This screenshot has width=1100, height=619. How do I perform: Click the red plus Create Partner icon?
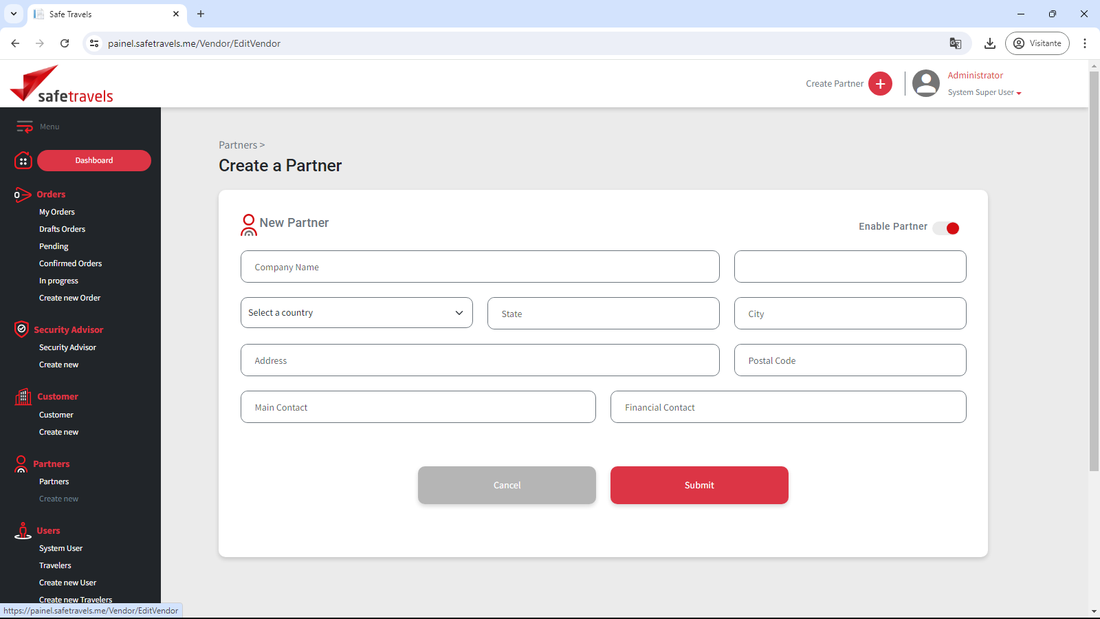point(880,84)
